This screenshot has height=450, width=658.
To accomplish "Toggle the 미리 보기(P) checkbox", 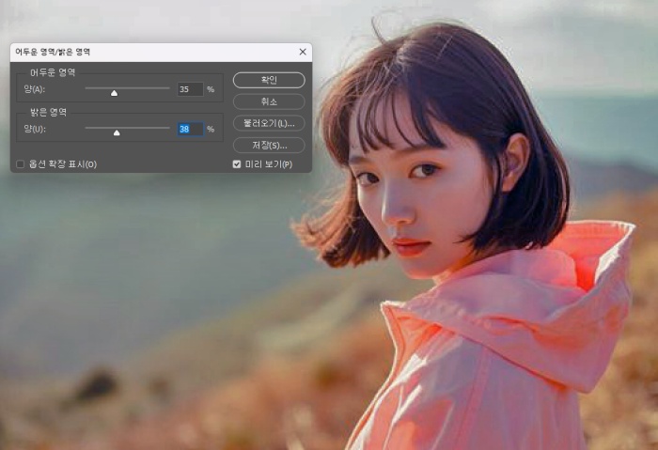I will pos(237,164).
